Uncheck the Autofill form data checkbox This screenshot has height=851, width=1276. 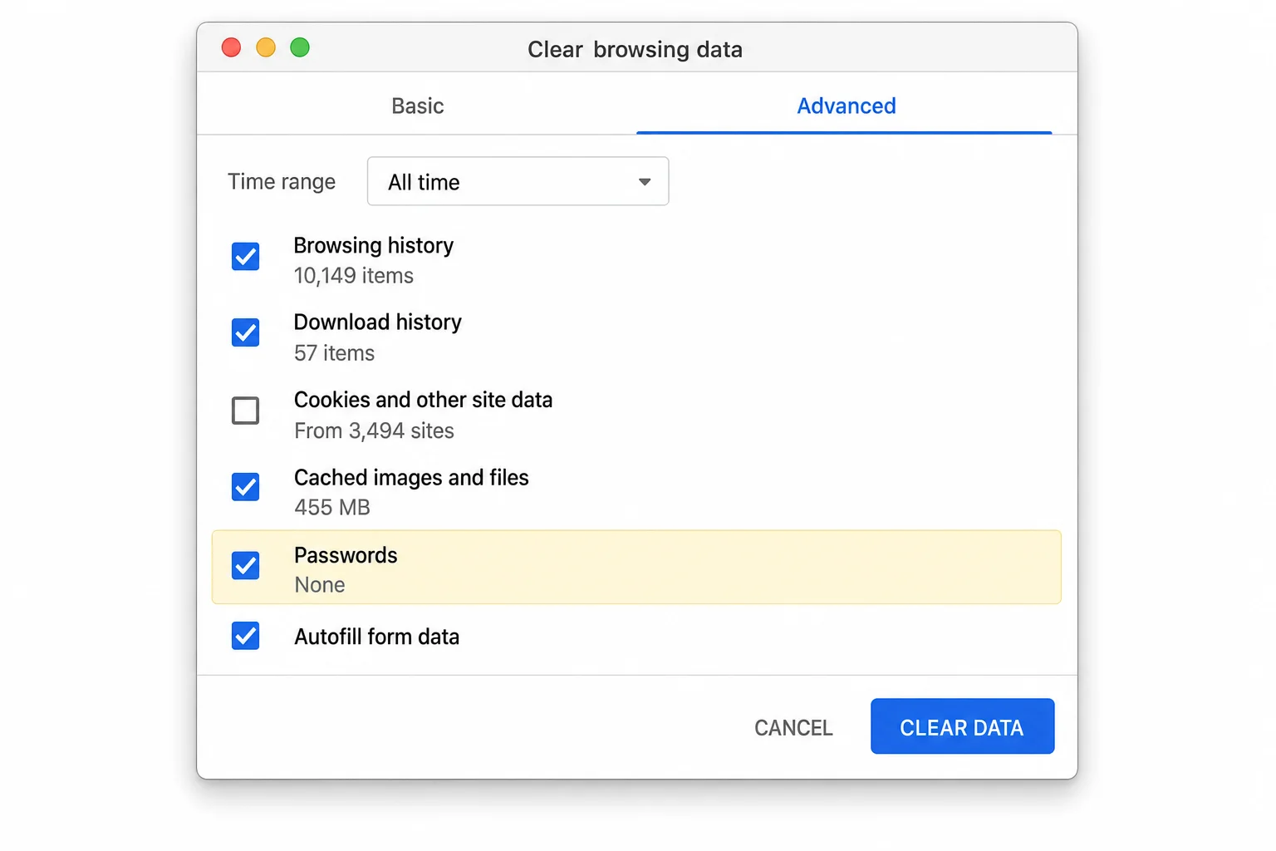point(245,636)
